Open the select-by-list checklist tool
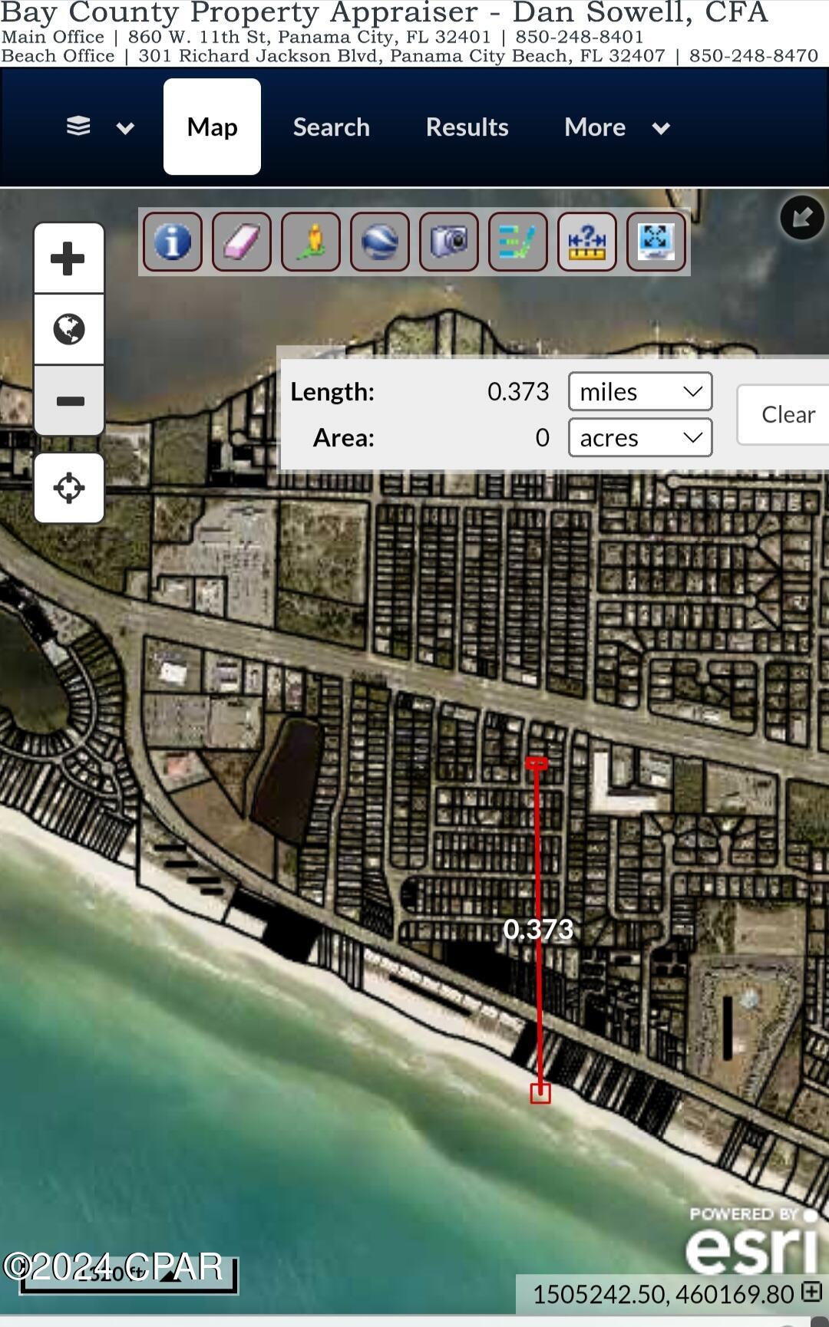Image resolution: width=829 pixels, height=1327 pixels. click(x=518, y=242)
